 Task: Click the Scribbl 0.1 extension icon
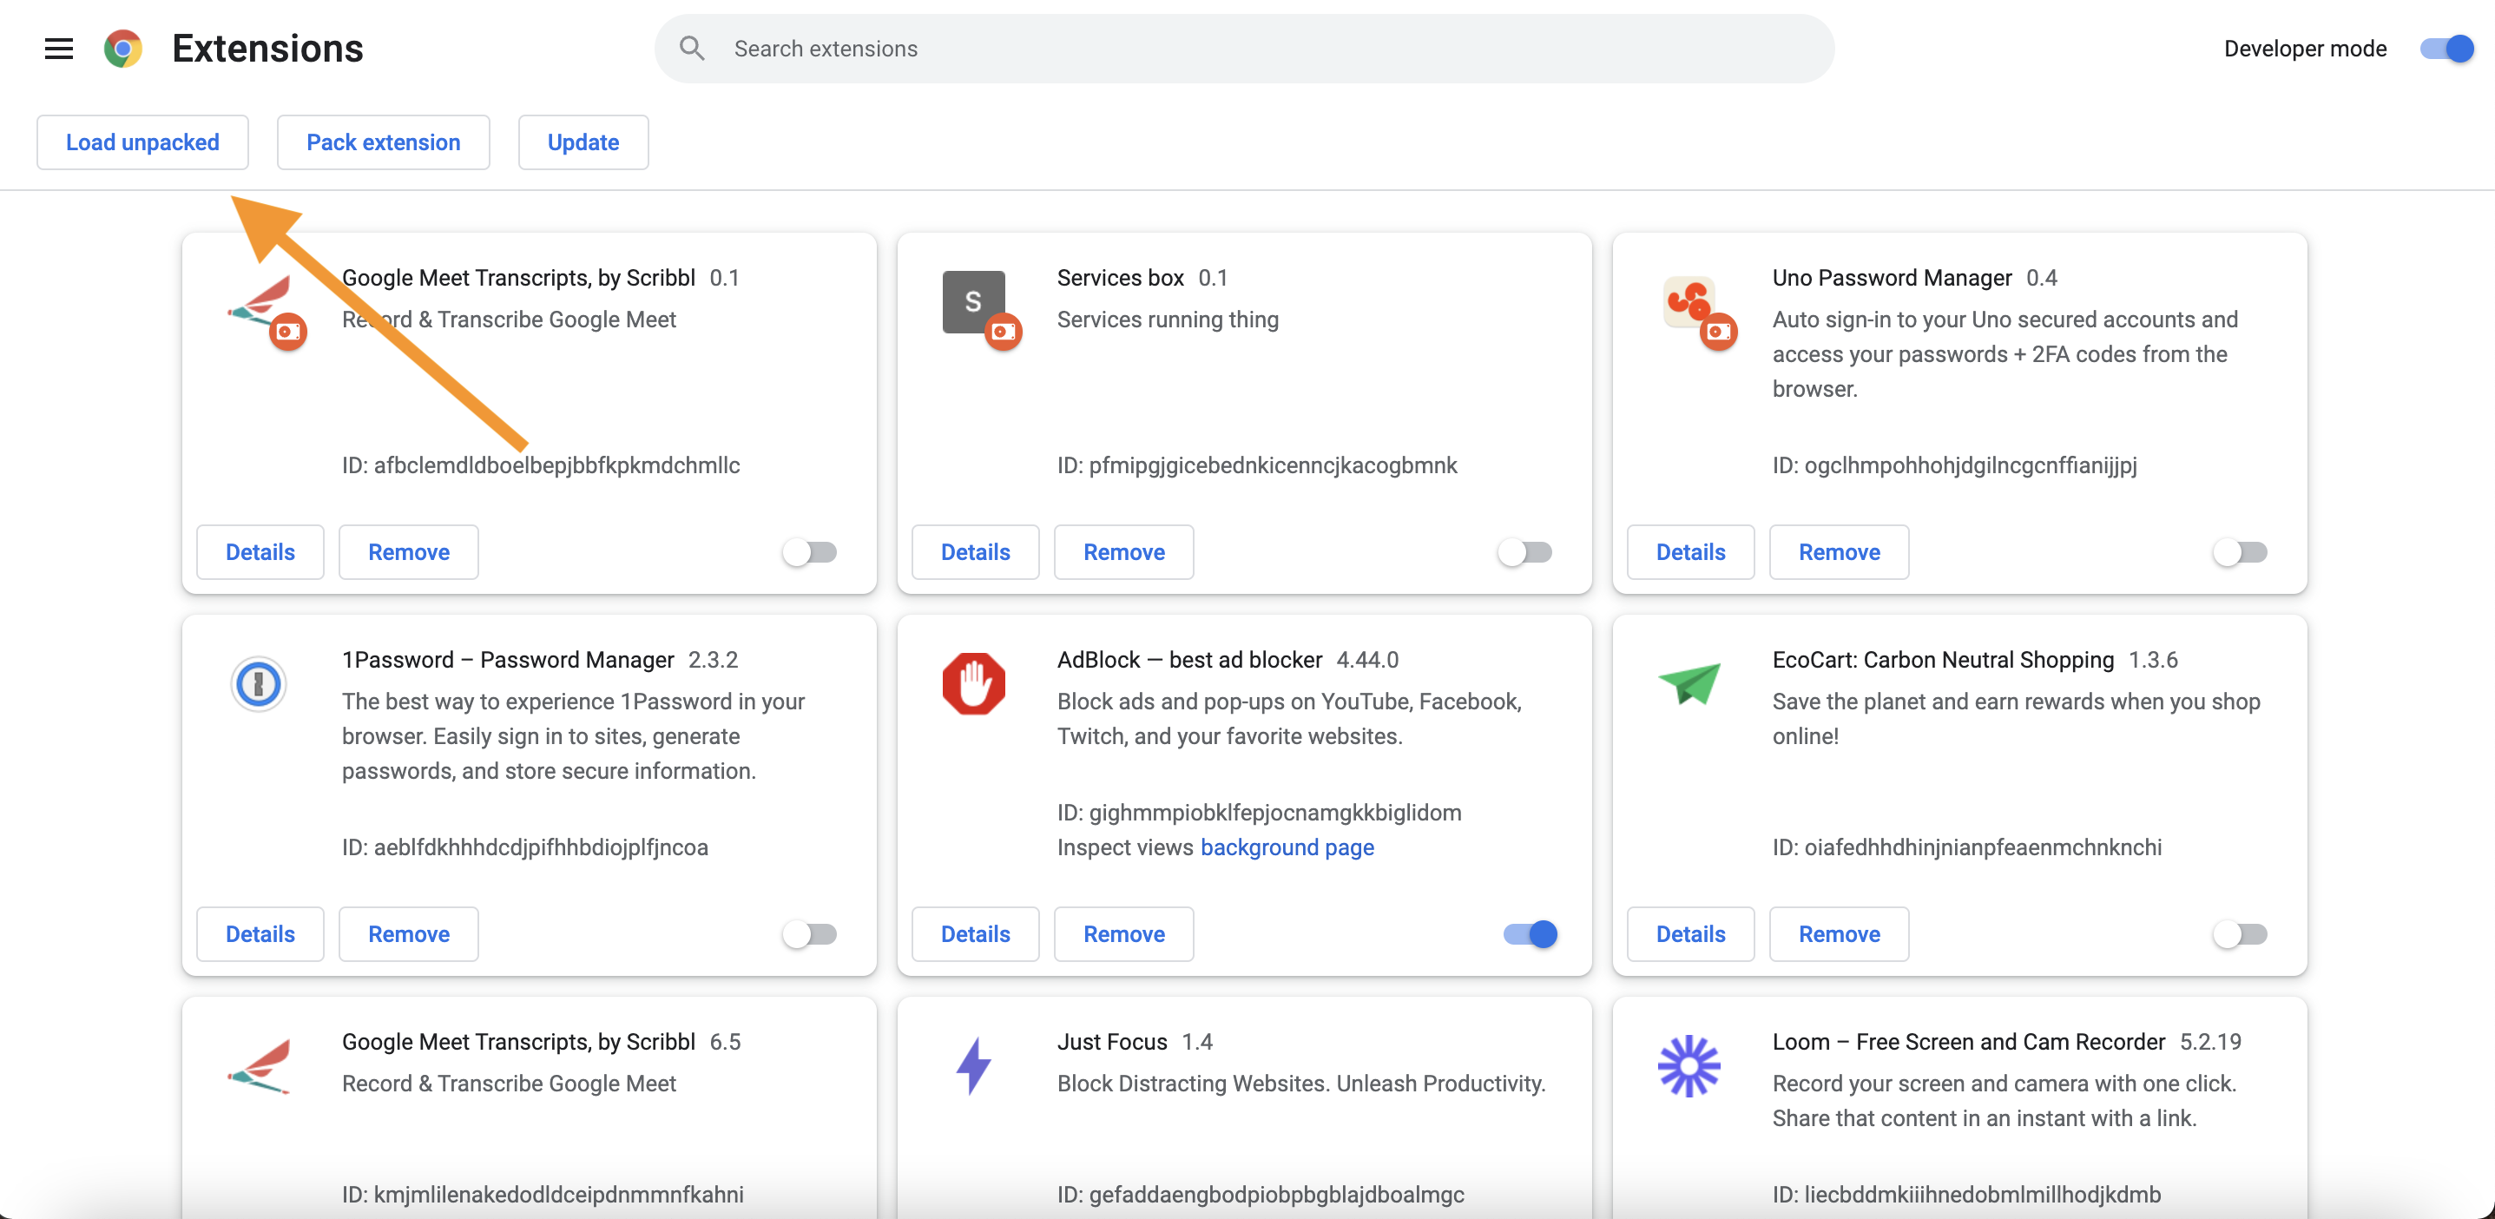pyautogui.click(x=260, y=301)
